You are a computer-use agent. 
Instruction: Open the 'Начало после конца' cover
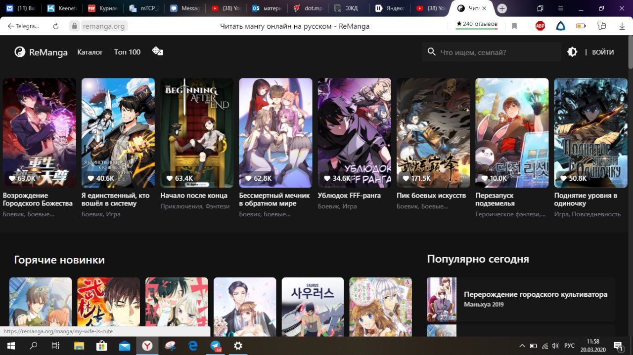pos(197,133)
